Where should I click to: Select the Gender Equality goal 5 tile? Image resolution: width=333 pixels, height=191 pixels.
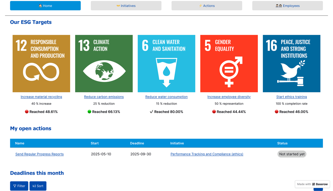click(x=229, y=64)
